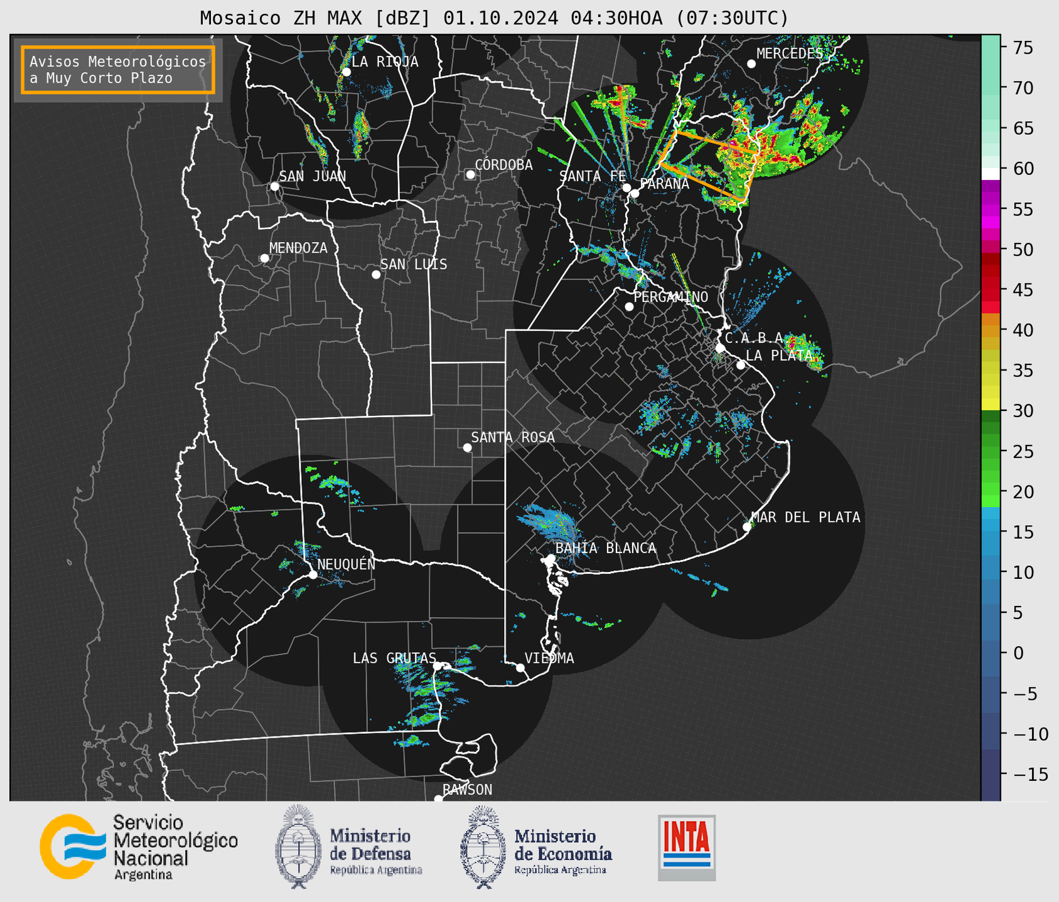Click the SANTA FE city marker
The height and width of the screenshot is (902, 1059).
click(x=626, y=188)
